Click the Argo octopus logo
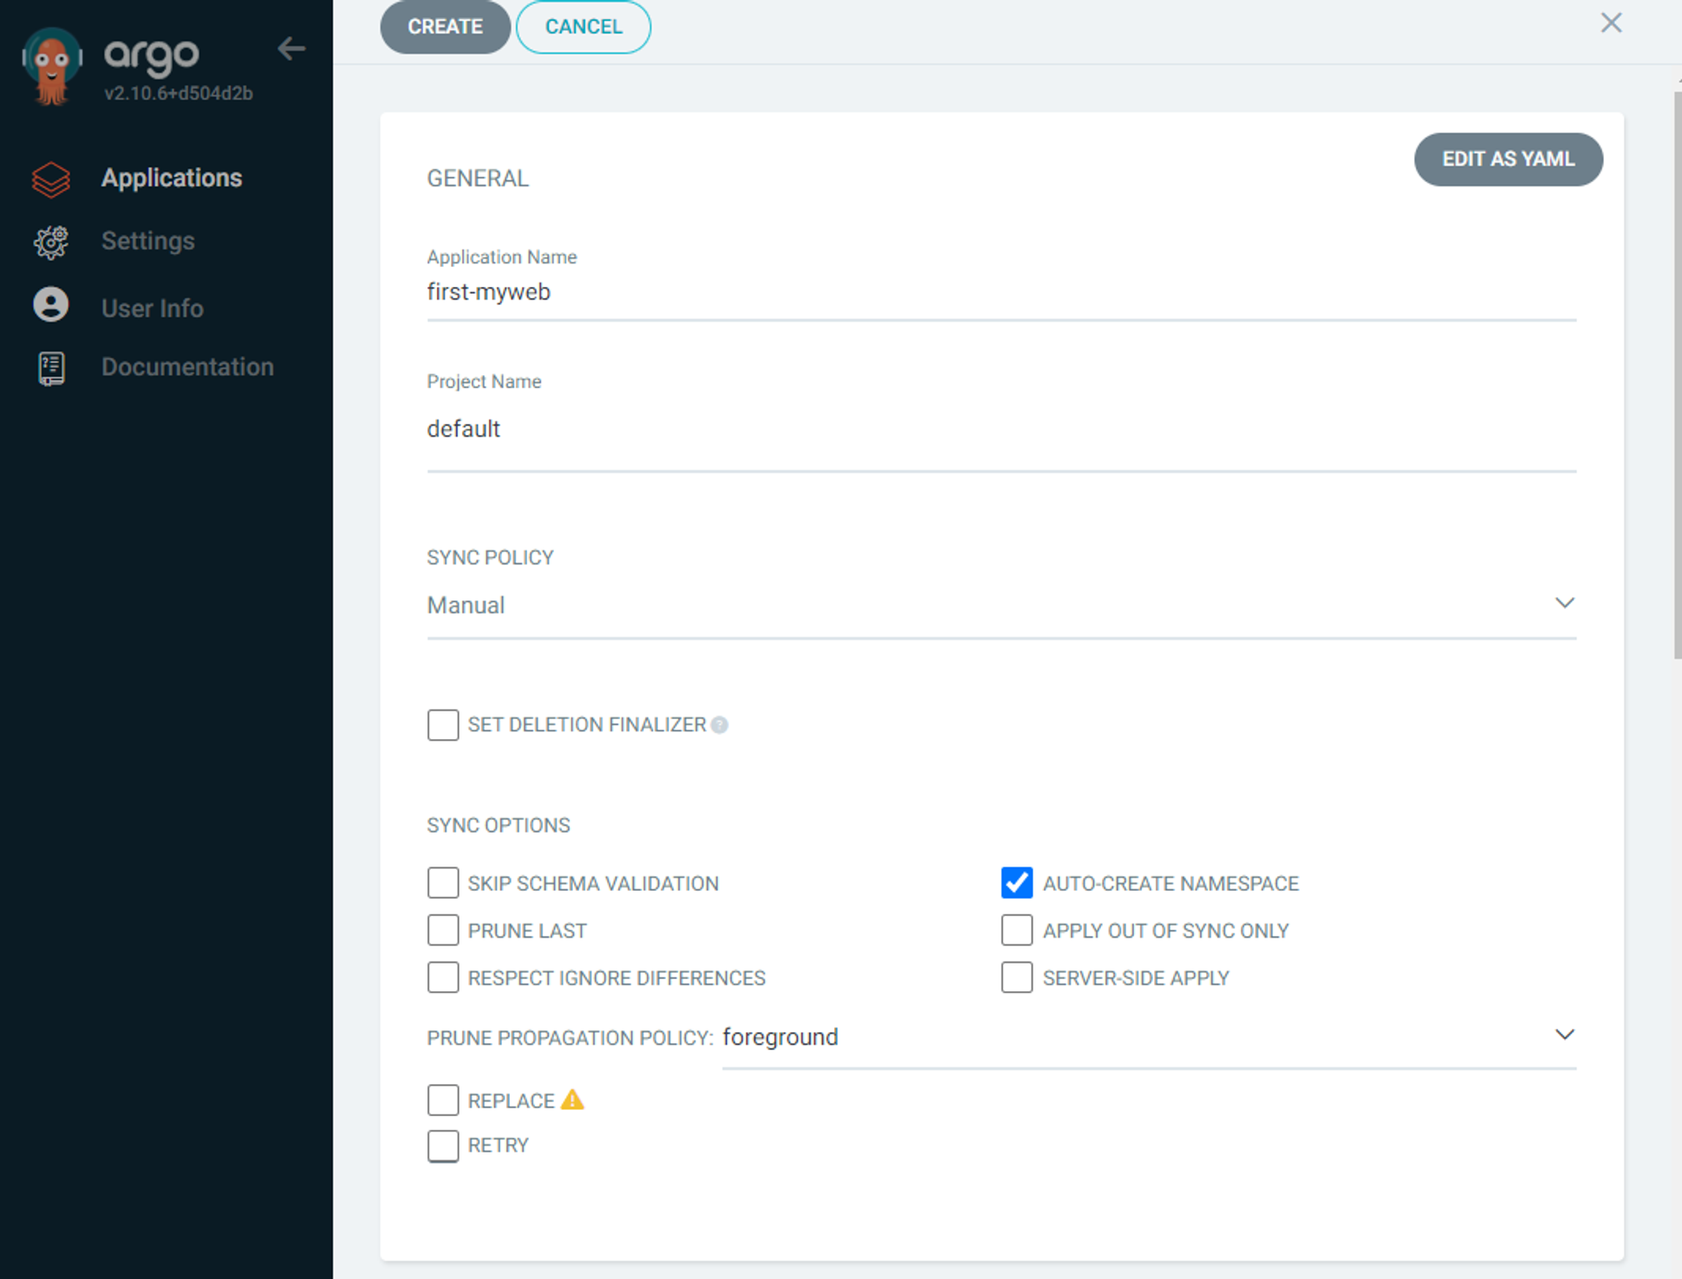 (51, 67)
